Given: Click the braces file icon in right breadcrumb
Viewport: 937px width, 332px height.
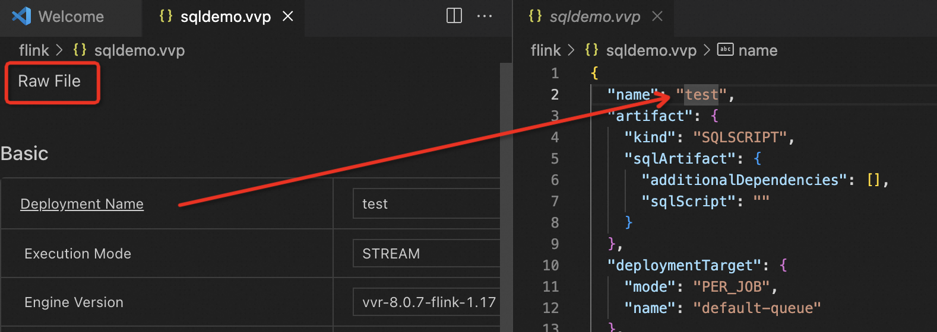Looking at the screenshot, I should tap(591, 50).
